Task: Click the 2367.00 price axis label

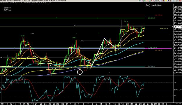Action: (x=178, y=72)
